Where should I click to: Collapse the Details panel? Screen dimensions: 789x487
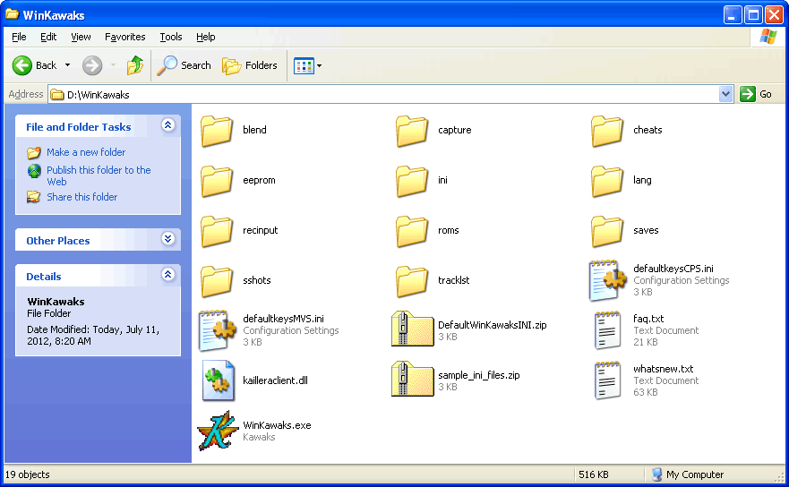point(167,276)
